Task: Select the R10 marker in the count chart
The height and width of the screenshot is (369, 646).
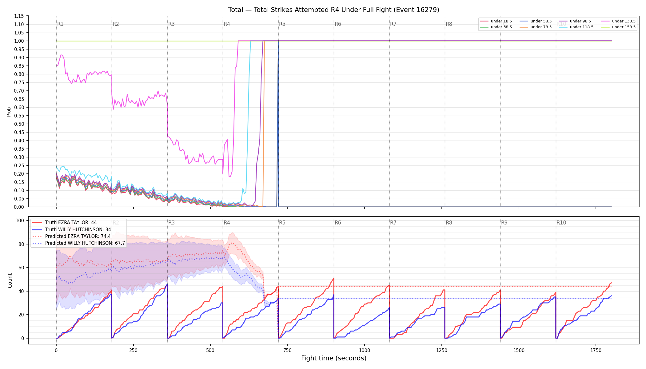Action: (561, 223)
